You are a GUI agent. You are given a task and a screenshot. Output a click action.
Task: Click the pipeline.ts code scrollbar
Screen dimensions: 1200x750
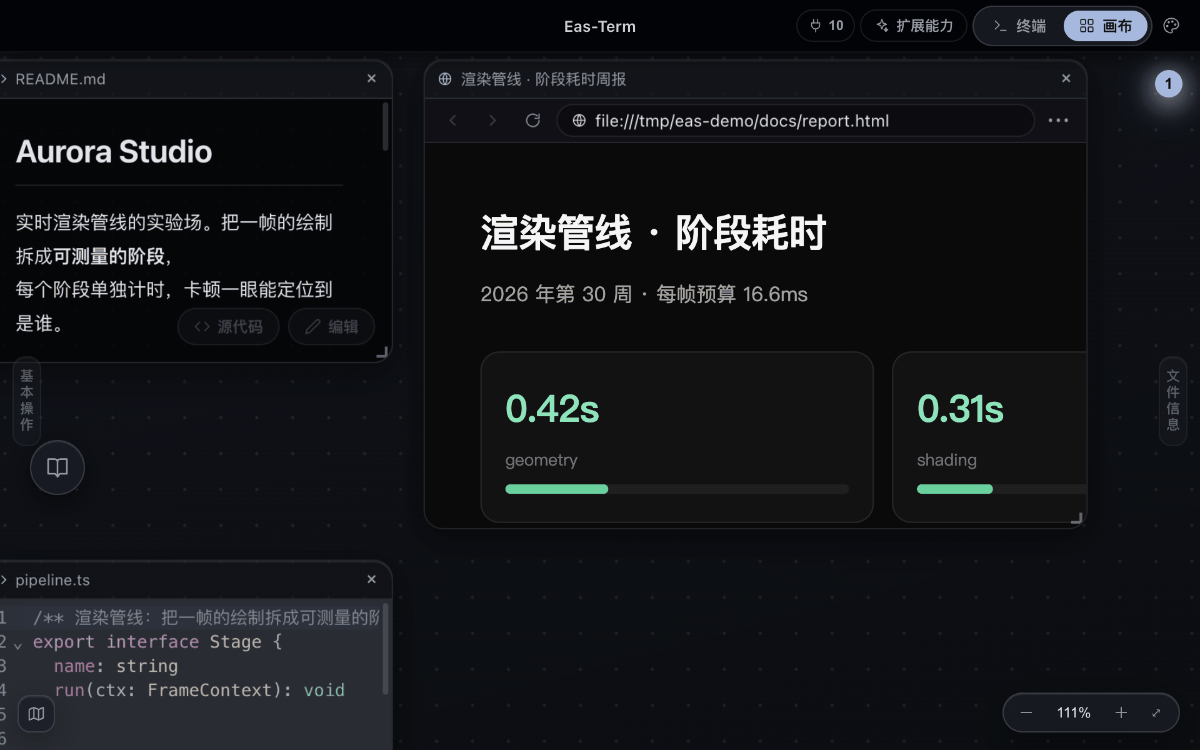pyautogui.click(x=386, y=649)
